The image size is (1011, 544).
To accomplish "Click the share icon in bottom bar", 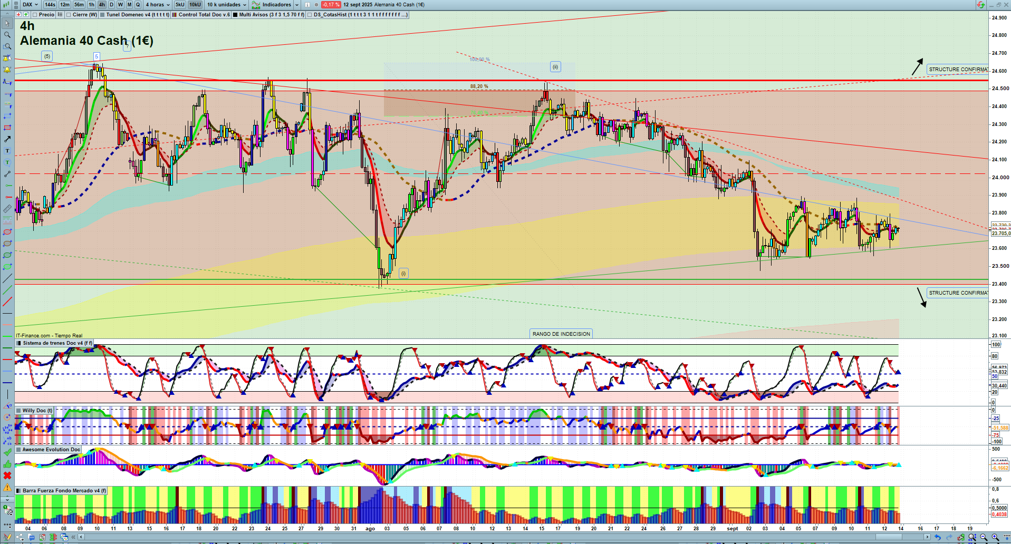I will click(x=20, y=537).
